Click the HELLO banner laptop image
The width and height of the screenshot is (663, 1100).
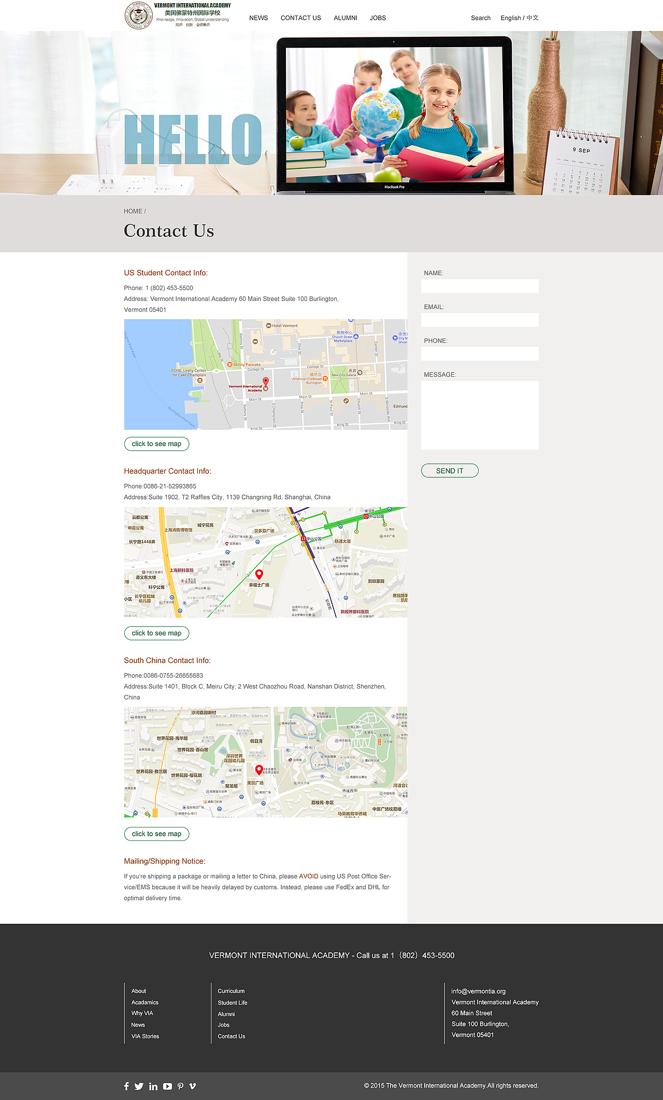(395, 115)
